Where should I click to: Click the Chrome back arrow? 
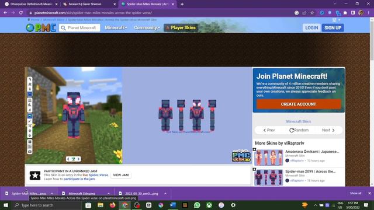click(x=5, y=13)
